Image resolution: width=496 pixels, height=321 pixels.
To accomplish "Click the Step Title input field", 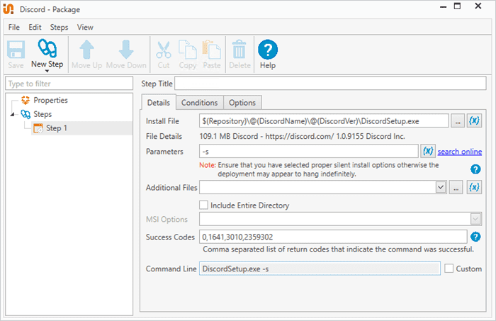I will click(330, 84).
